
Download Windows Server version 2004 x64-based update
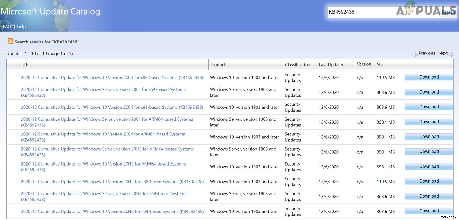[429, 92]
